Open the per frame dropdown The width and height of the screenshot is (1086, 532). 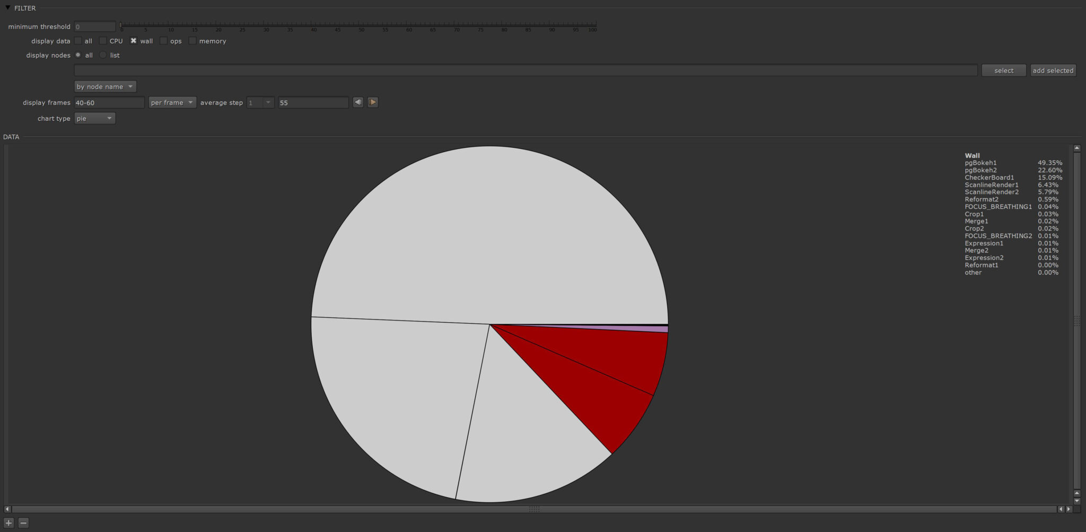(x=172, y=102)
